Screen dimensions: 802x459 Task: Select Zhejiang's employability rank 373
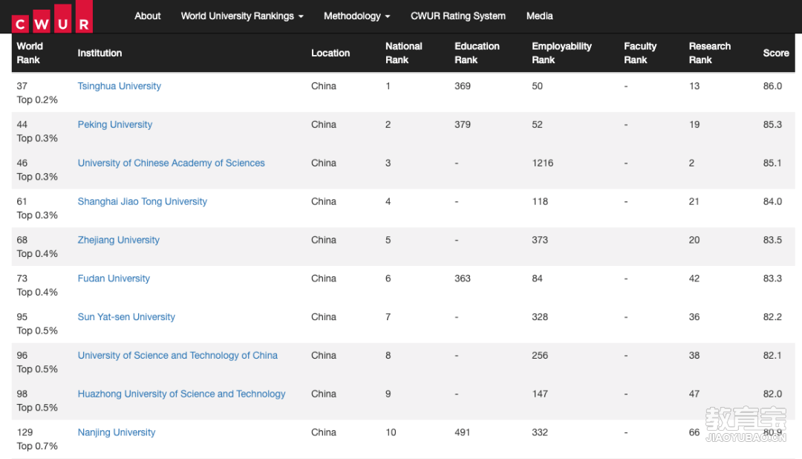[x=540, y=240]
